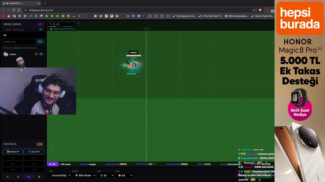The height and width of the screenshot is (182, 325).
Task: Open the Roblox bookmark icon
Action: [95, 16]
